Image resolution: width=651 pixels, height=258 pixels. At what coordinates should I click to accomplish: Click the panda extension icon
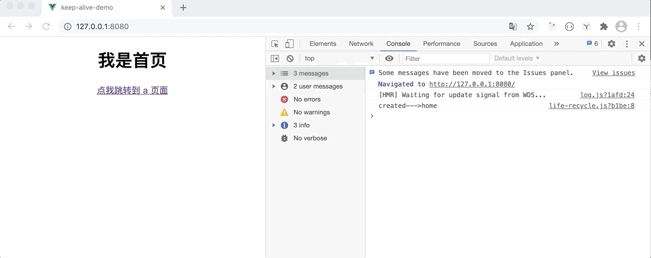(552, 26)
